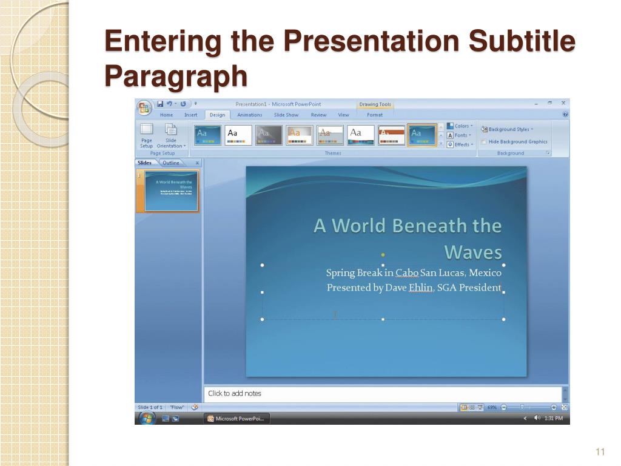Apply the first blue Flow theme thumbnail
The image size is (621, 466).
[x=207, y=135]
